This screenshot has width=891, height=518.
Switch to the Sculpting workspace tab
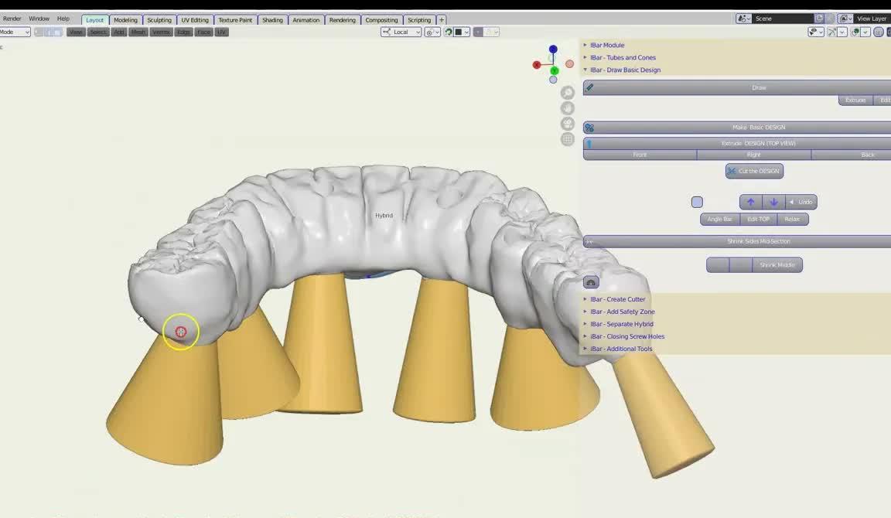[x=159, y=20]
